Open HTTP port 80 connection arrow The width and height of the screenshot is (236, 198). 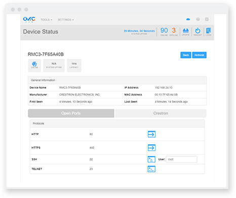(x=151, y=134)
